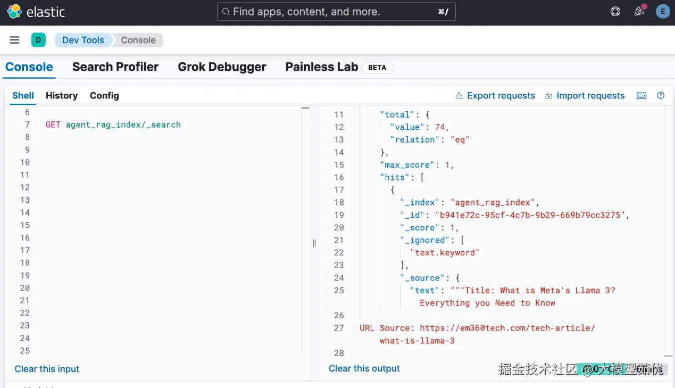This screenshot has width=675, height=388.
Task: Select the History tab
Action: pyautogui.click(x=62, y=96)
